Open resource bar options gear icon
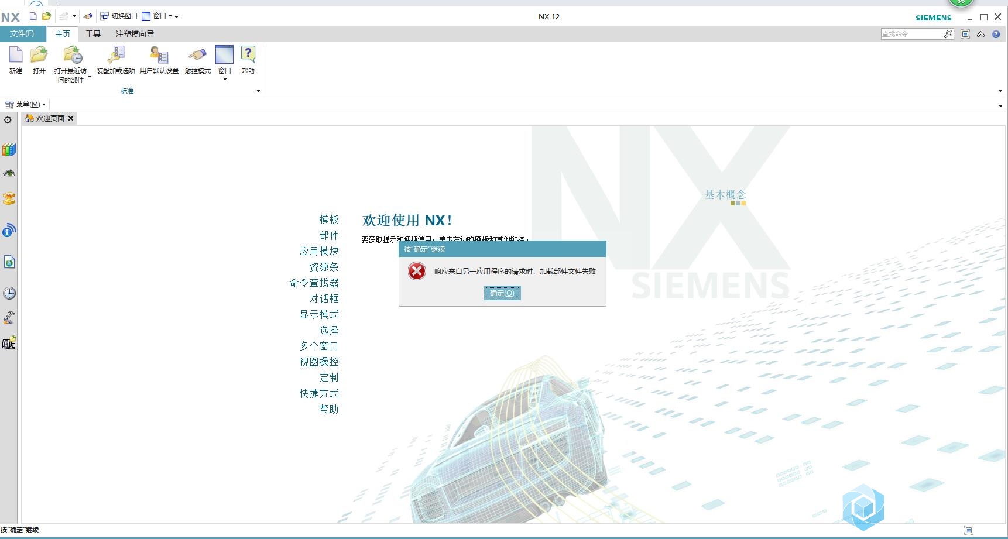1008x539 pixels. tap(8, 120)
